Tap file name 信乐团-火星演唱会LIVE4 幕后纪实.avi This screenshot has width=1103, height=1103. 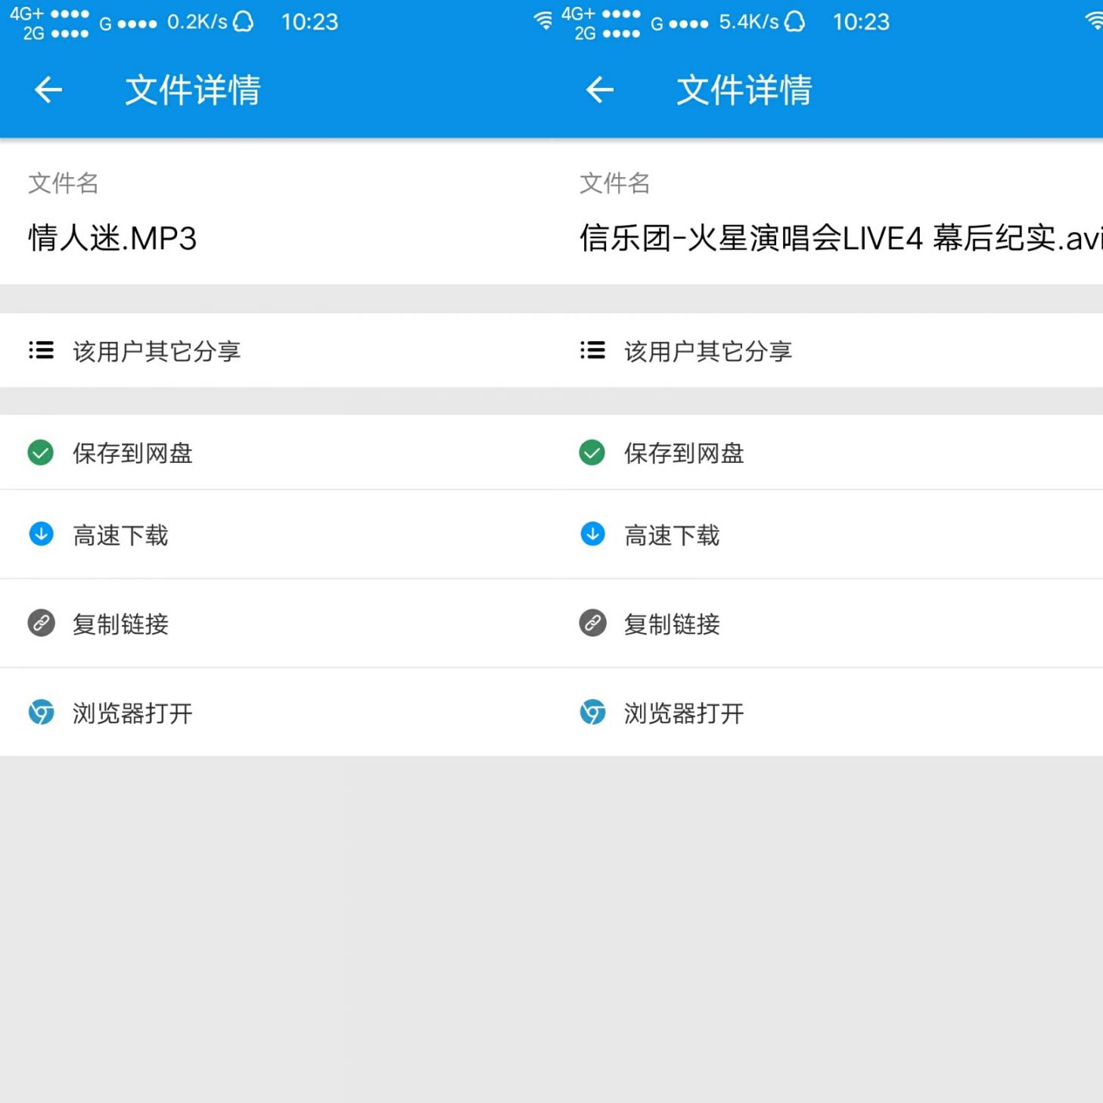pyautogui.click(x=841, y=238)
